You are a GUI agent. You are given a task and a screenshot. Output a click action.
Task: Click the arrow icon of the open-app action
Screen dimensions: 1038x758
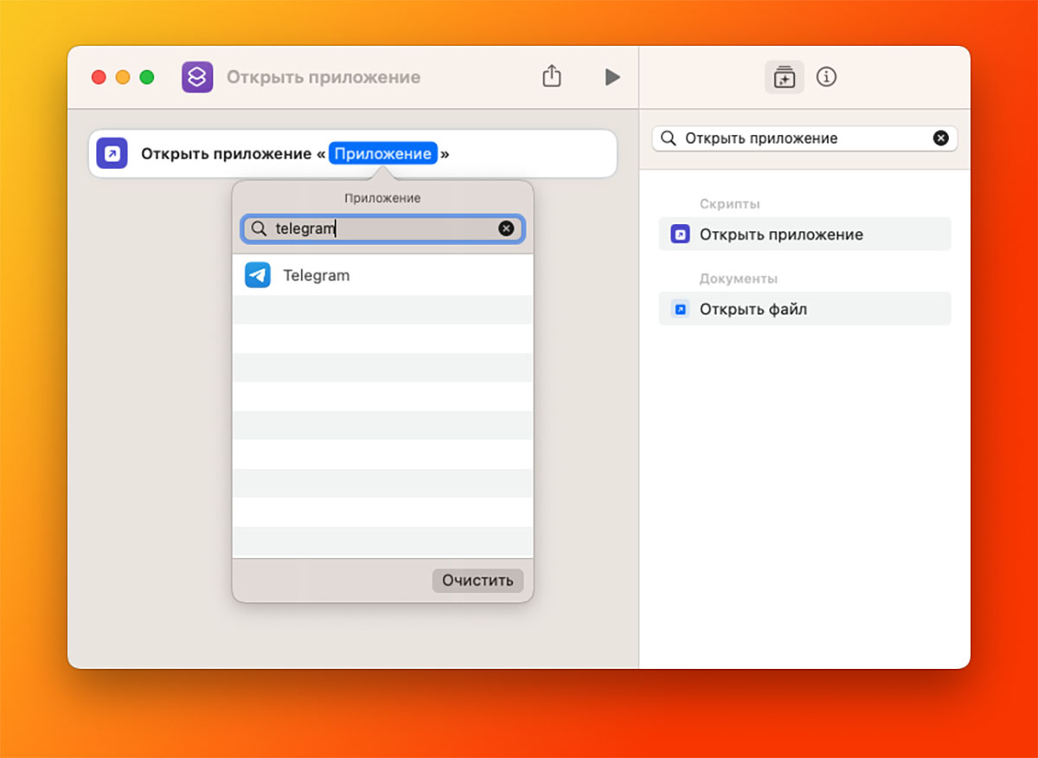[x=112, y=153]
